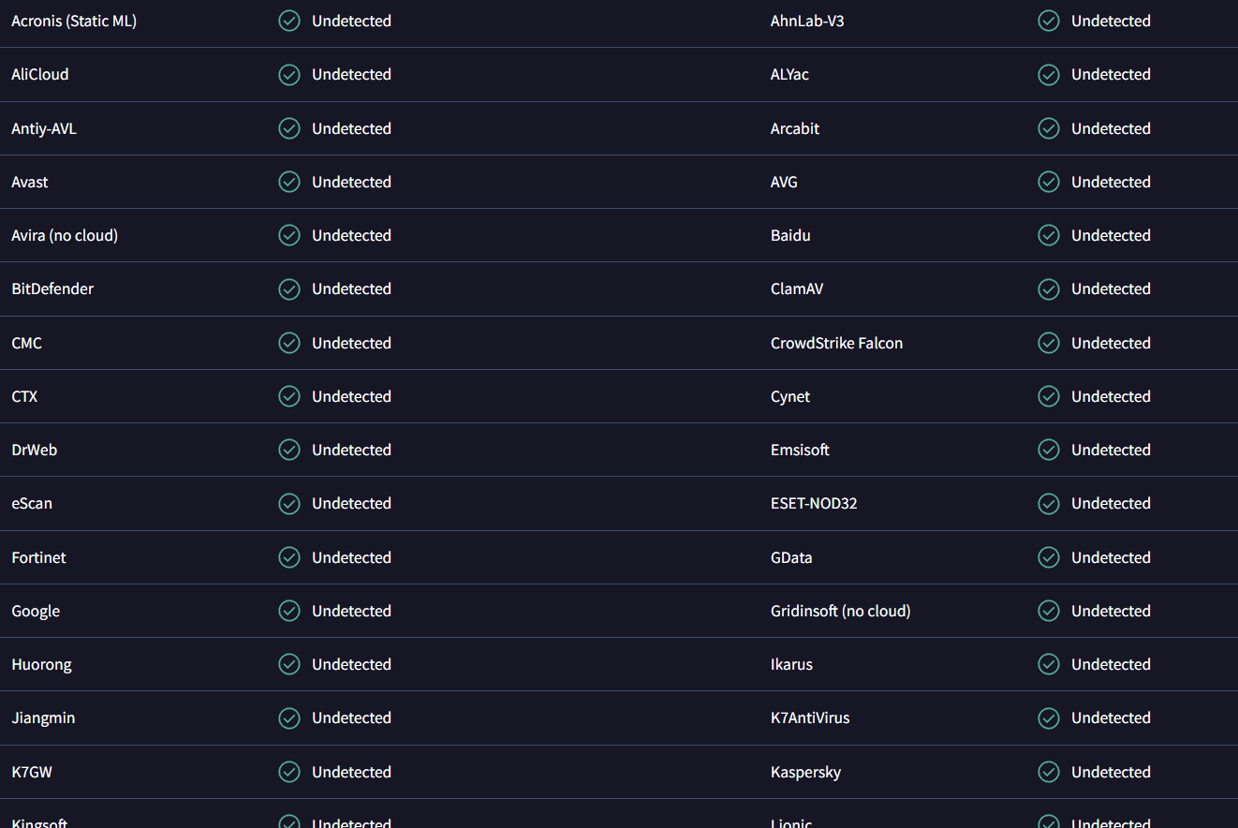Click the checkmark icon for BitDefender
The width and height of the screenshot is (1238, 828).
pyautogui.click(x=289, y=288)
